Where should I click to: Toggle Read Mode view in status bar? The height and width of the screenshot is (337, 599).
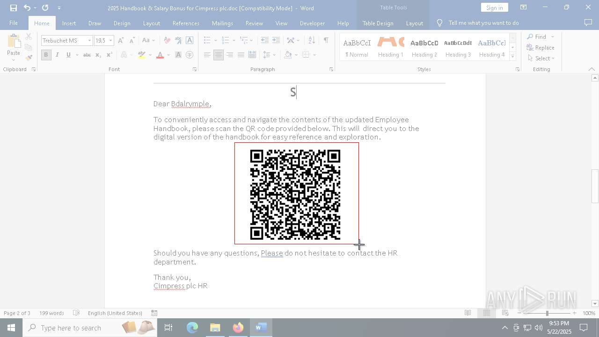(x=468, y=313)
